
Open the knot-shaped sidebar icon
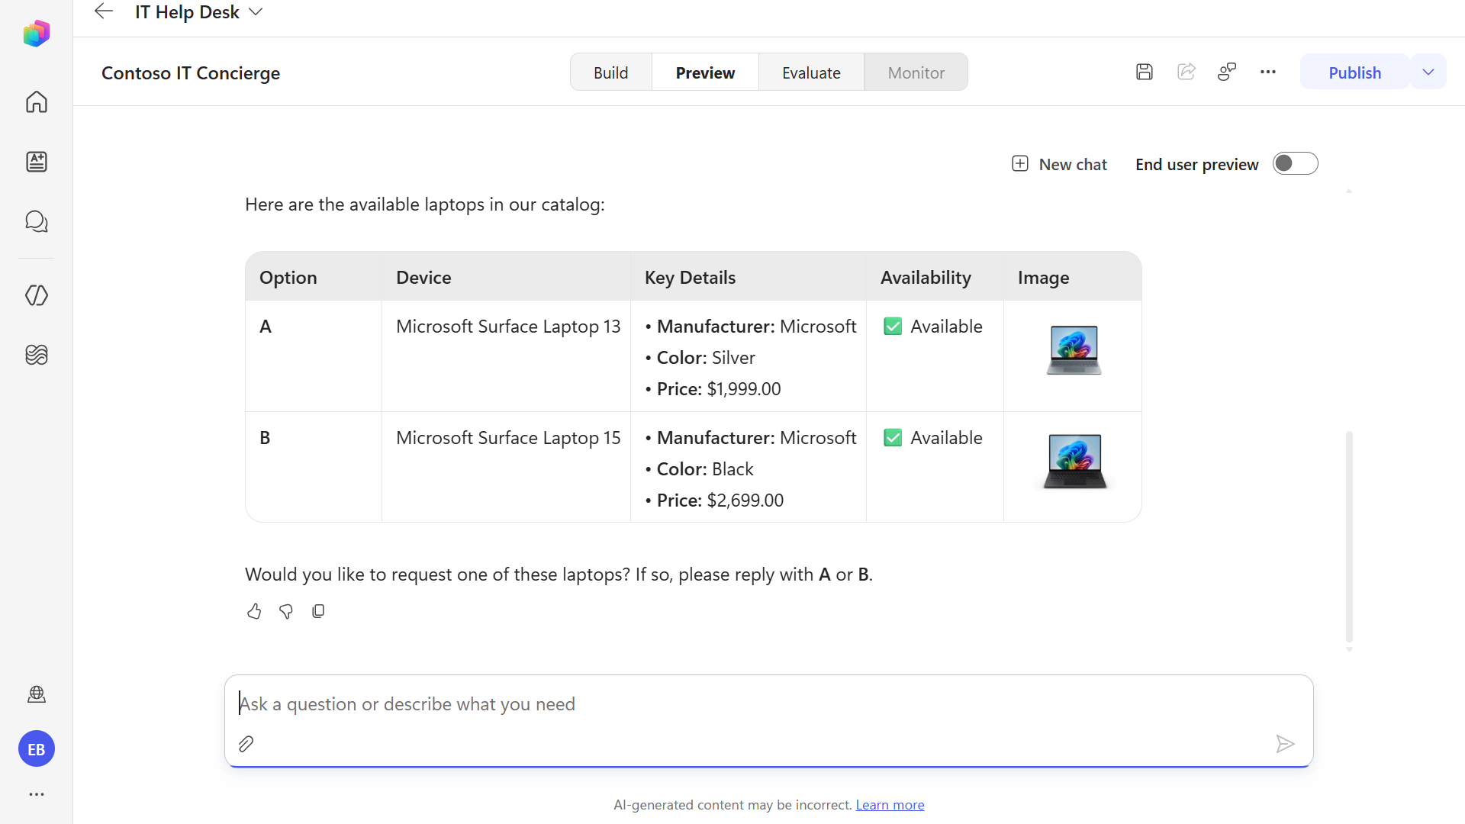[36, 355]
